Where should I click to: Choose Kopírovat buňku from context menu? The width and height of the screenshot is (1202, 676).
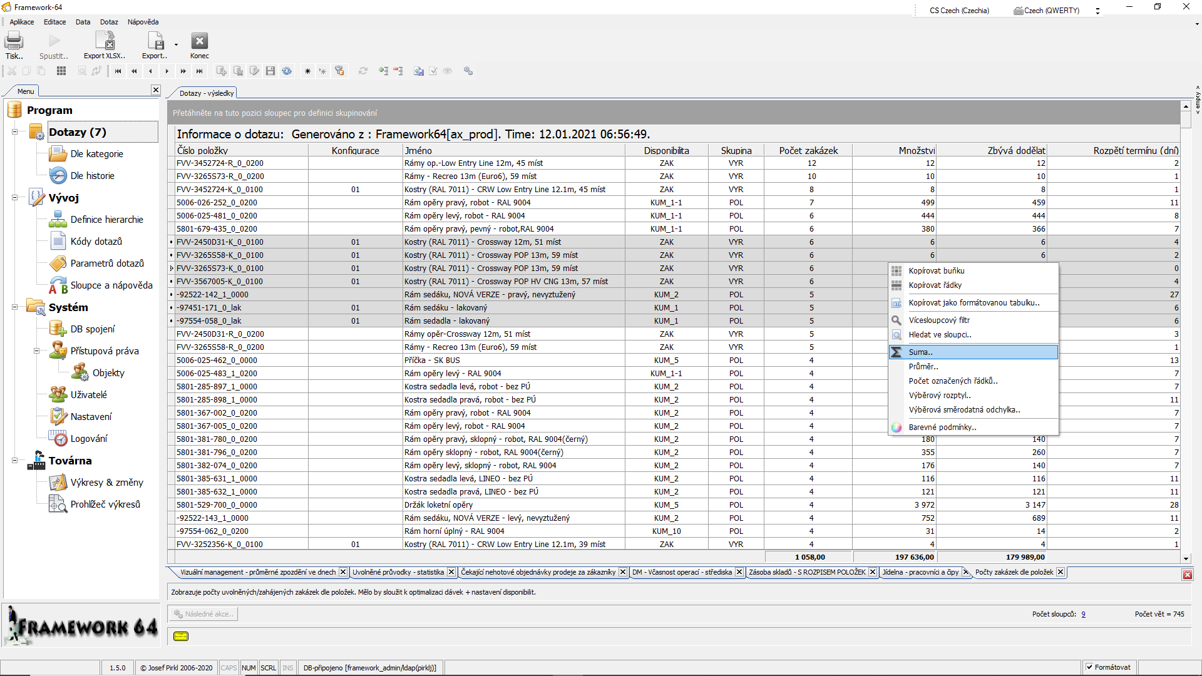pos(973,271)
